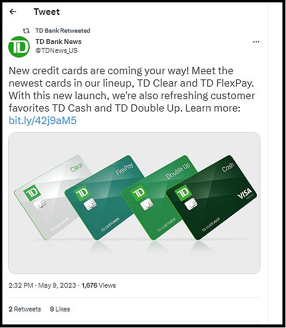Viewport: 286px width, 328px height.
Task: Click the @TDNews_US handle
Action: [x=56, y=50]
